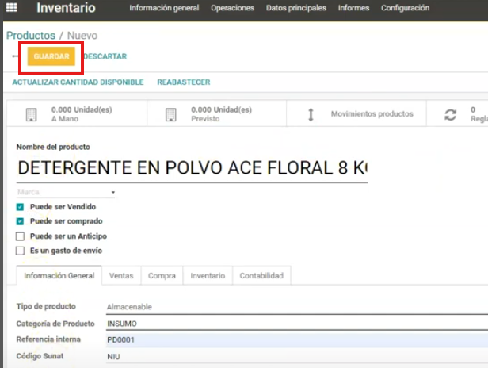Screen dimensions: 488x368
Task: Open Configuración menu
Action: point(406,8)
